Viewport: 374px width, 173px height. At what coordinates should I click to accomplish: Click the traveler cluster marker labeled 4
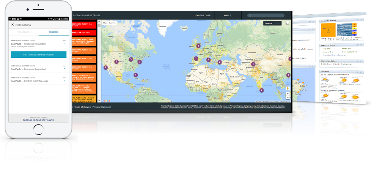[136, 75]
